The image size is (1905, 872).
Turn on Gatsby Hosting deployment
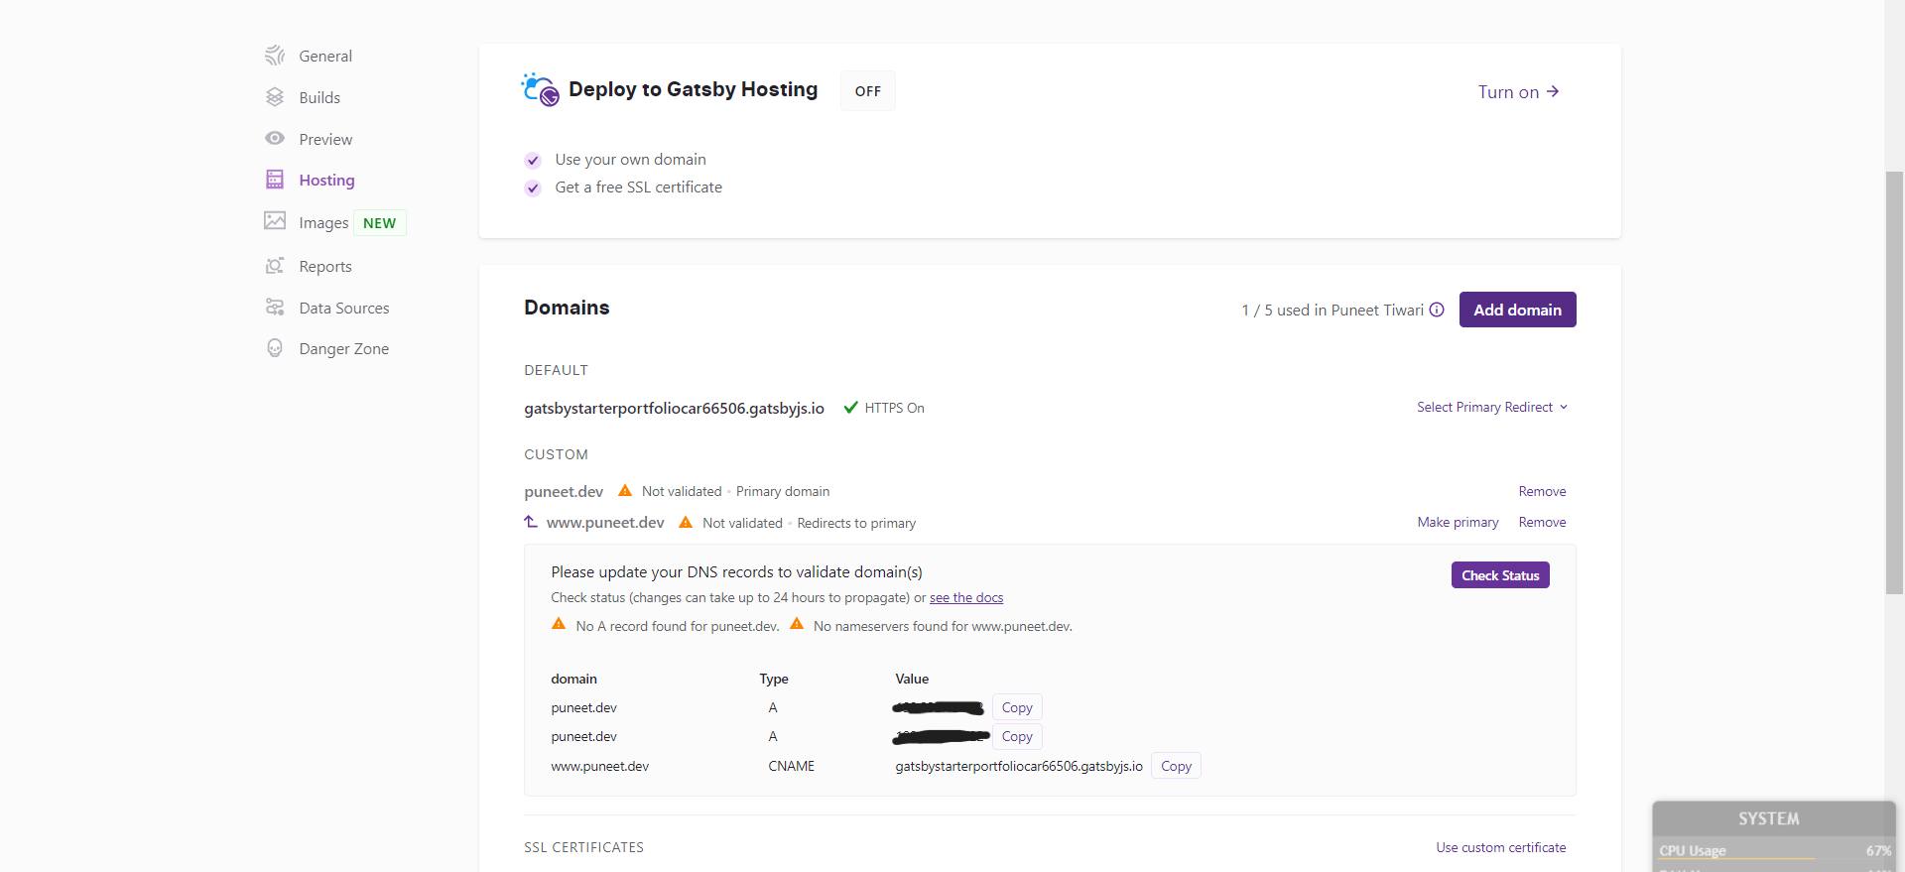tap(1519, 92)
